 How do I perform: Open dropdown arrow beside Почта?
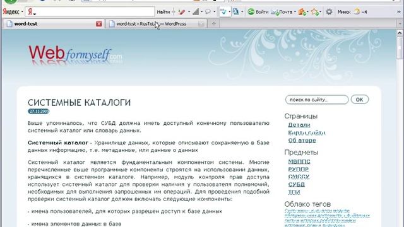click(295, 12)
